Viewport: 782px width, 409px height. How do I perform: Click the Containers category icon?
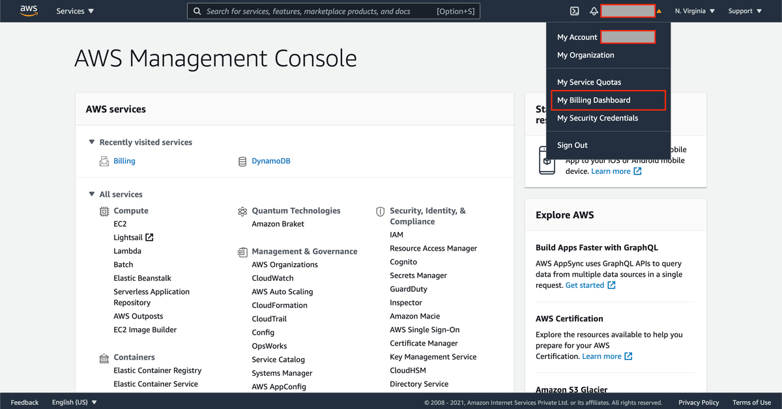(104, 358)
